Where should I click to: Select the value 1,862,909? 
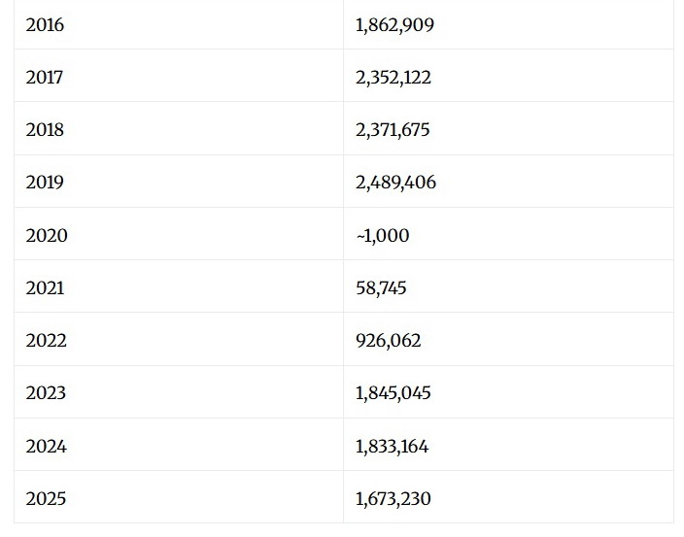[x=394, y=25]
